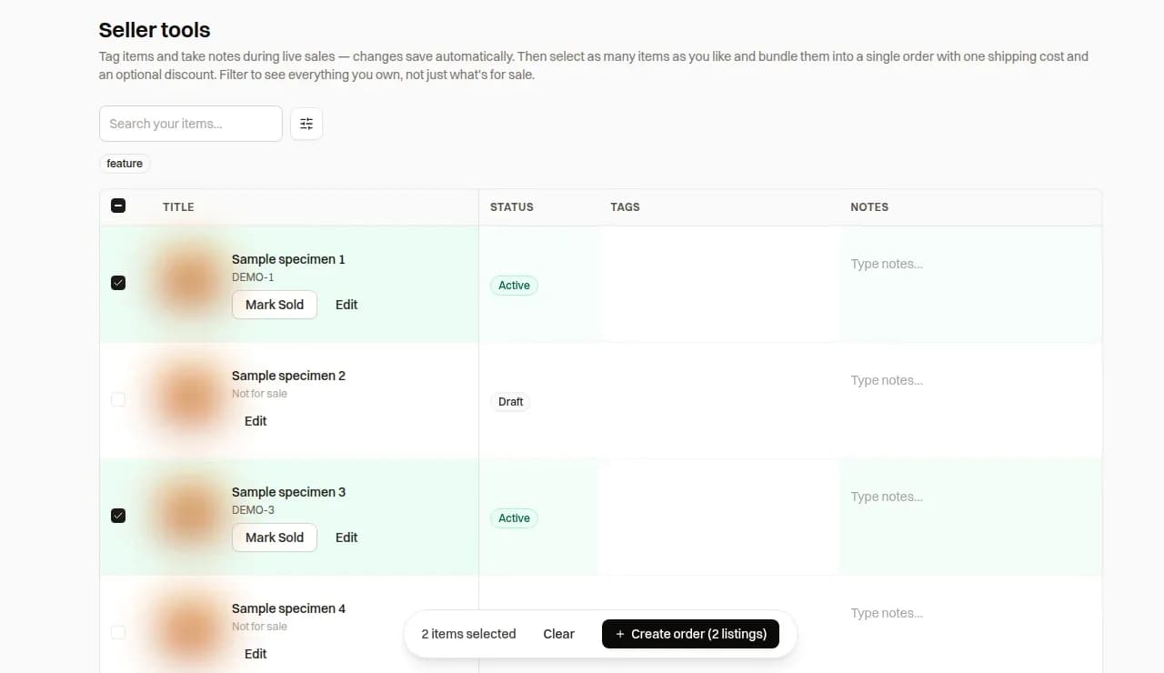
Task: Open Sample specimen 2 thumbnail
Action: click(x=190, y=399)
